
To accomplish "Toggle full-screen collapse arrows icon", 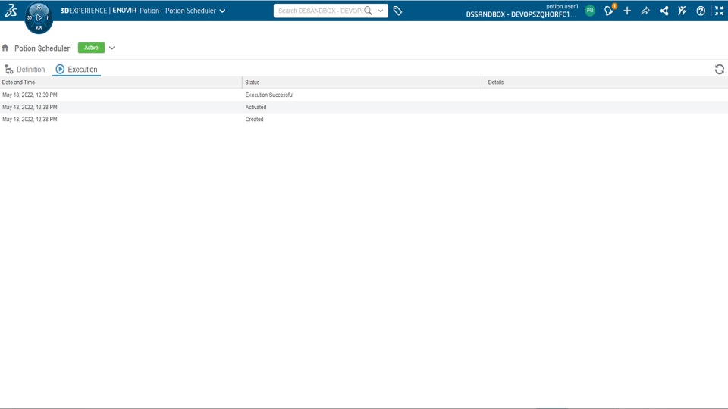I will click(719, 11).
